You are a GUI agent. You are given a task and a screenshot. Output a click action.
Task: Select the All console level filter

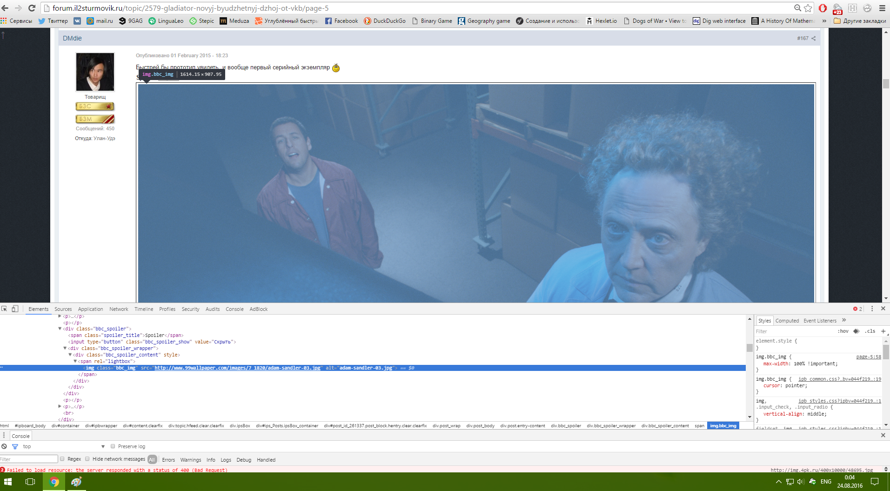(152, 460)
